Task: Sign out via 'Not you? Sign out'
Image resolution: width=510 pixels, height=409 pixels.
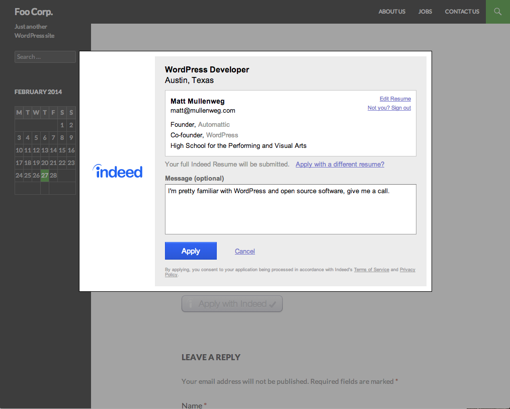Action: (389, 108)
